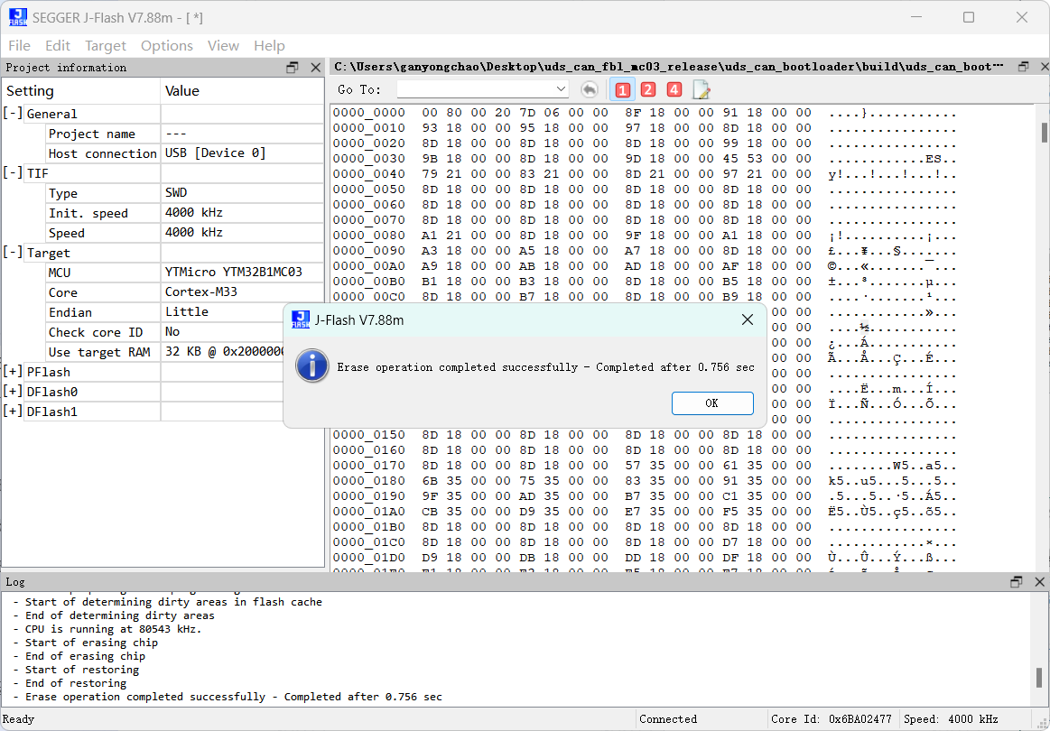The height and width of the screenshot is (731, 1050).
Task: Select the Use target RAM row
Action: 163,352
